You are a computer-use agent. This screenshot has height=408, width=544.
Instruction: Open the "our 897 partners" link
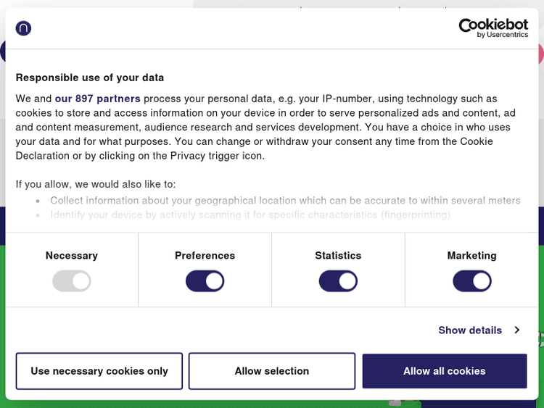pyautogui.click(x=98, y=99)
